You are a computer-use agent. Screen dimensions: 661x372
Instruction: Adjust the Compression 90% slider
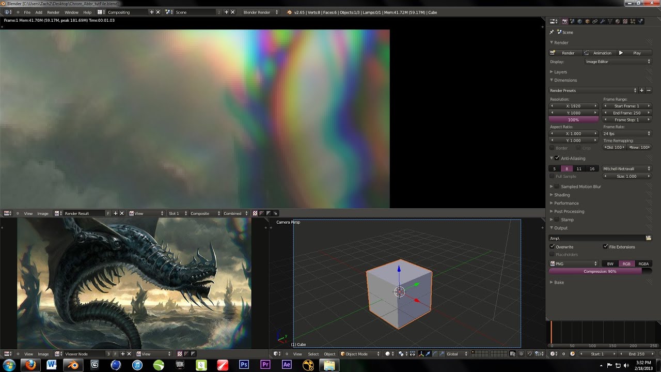600,271
